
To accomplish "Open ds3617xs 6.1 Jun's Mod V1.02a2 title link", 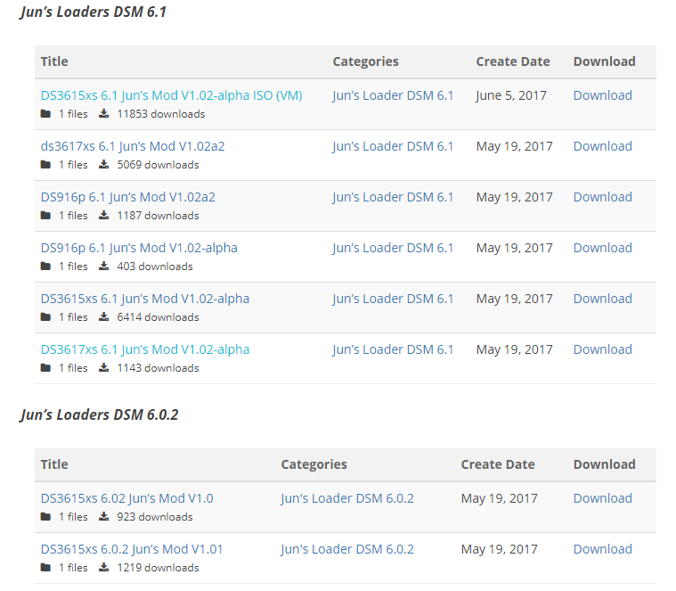I will (x=133, y=146).
